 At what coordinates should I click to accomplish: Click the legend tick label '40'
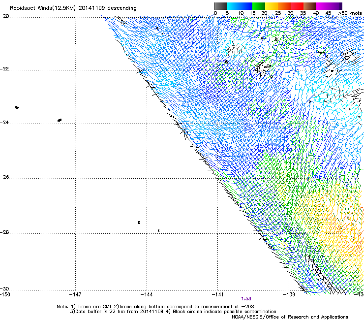[x=316, y=13]
